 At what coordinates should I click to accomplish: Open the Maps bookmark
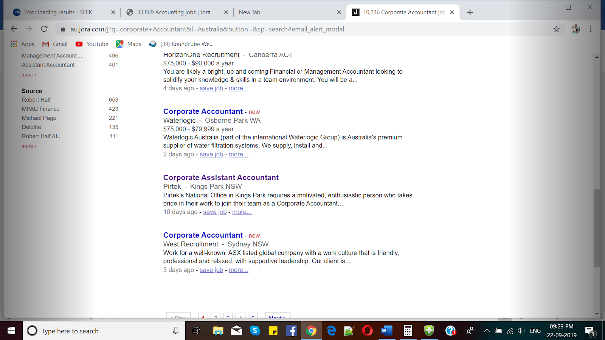coord(129,44)
